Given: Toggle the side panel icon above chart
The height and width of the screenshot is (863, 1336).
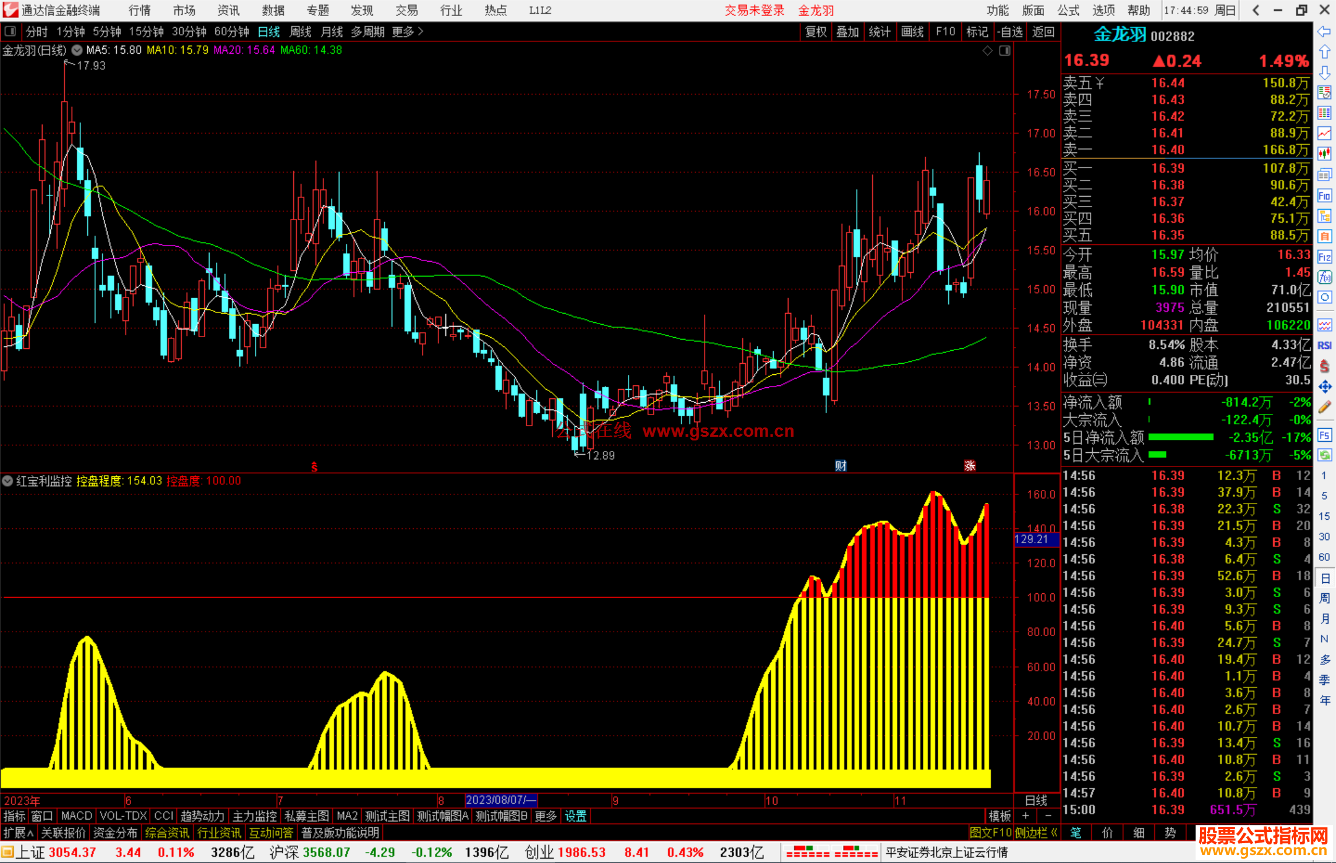Looking at the screenshot, I should coord(1004,50).
